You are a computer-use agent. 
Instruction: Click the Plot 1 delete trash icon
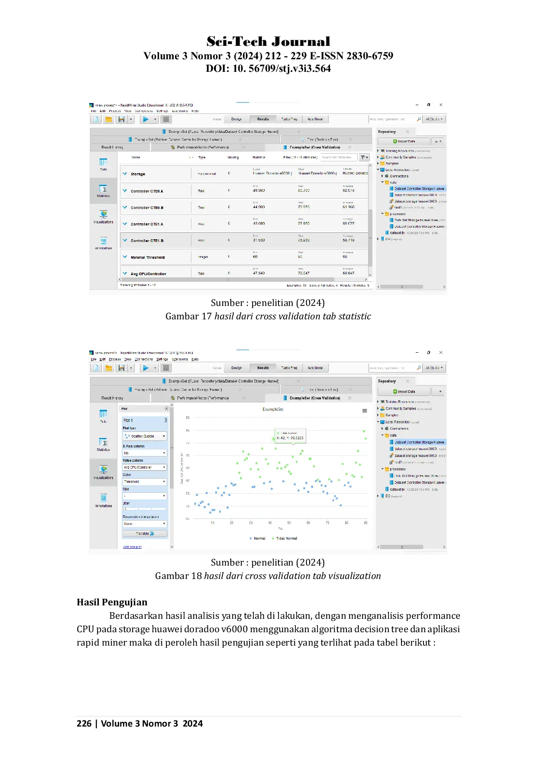click(x=165, y=420)
